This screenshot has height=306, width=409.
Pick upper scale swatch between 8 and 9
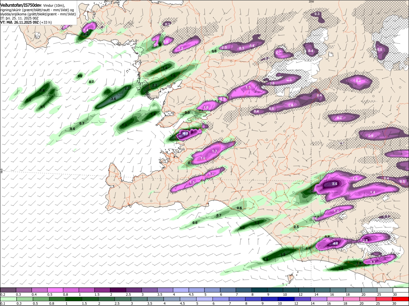[259, 290]
